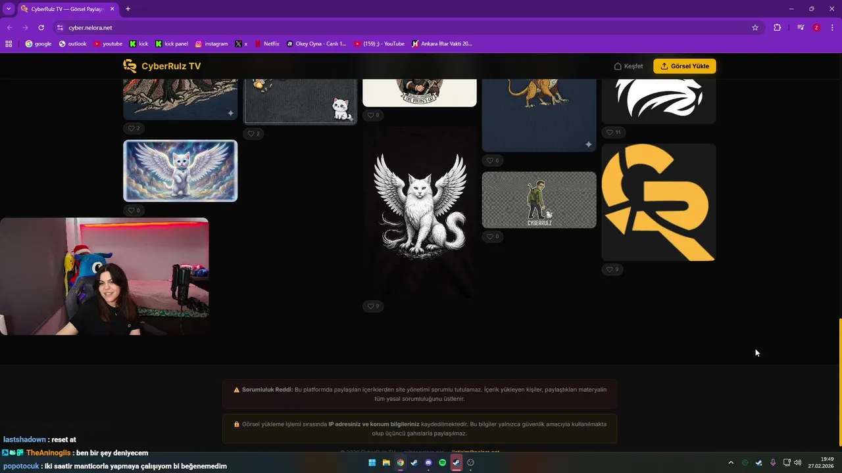Open the yellow CR logo thumbnail
Viewport: 842px width, 473px height.
click(x=658, y=202)
